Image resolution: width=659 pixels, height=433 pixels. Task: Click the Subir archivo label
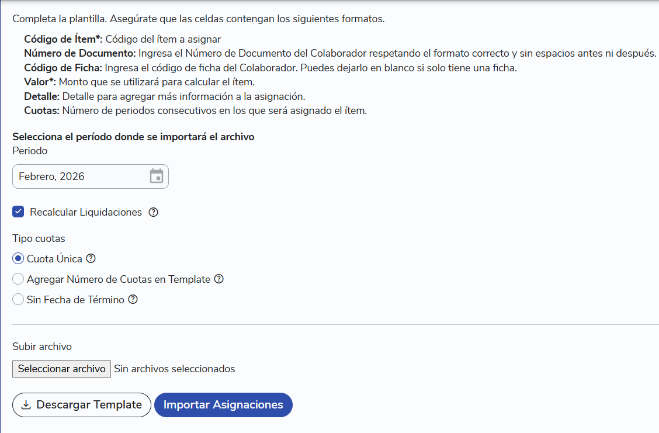42,347
